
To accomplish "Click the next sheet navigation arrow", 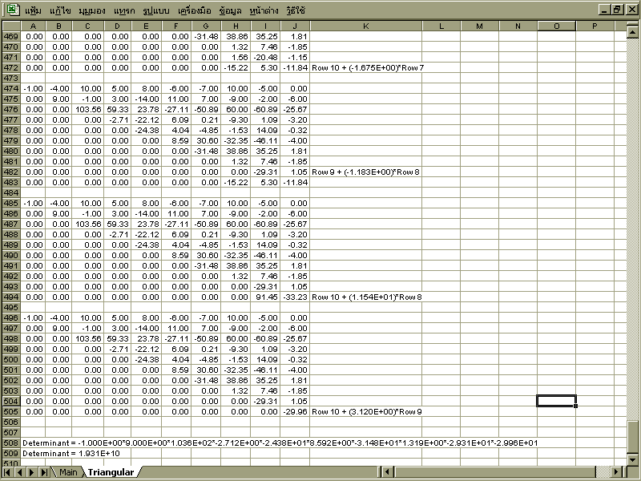I will (x=32, y=472).
